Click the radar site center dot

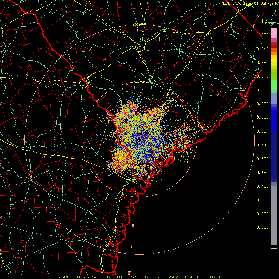(139, 139)
